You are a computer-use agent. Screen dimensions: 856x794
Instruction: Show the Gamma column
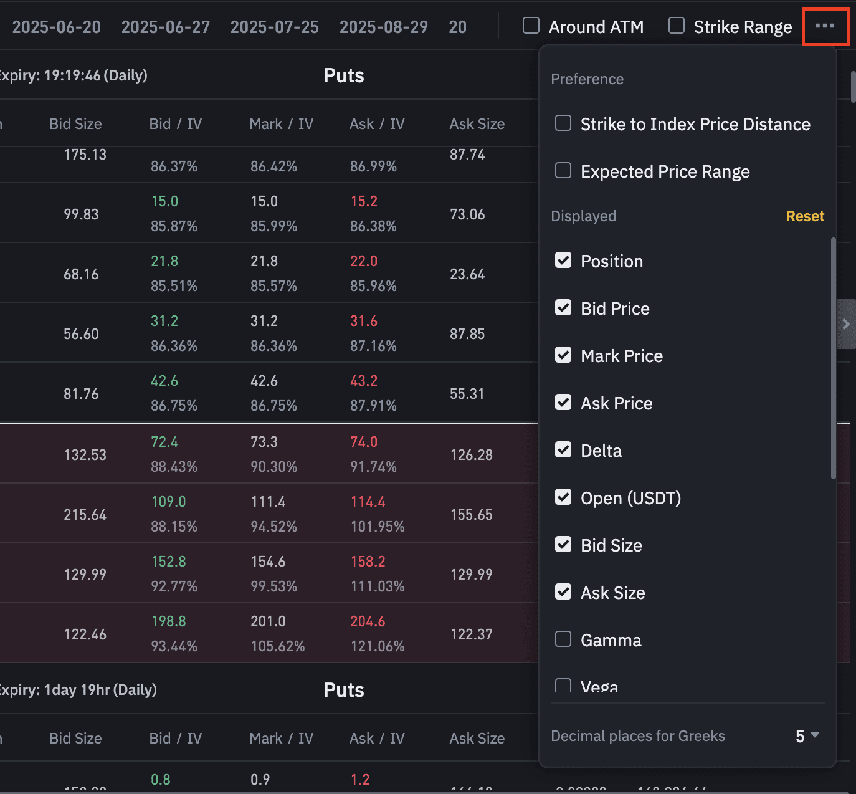point(563,639)
